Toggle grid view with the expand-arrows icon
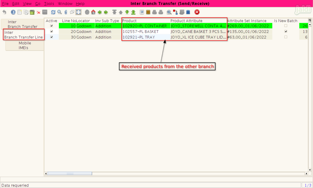Image resolution: width=313 pixels, height=188 pixels. coord(79,12)
